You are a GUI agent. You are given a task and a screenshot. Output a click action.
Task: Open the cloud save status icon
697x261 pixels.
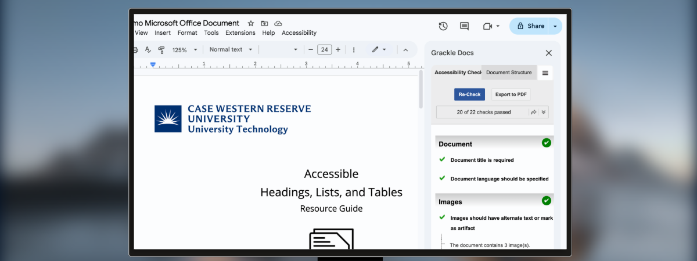tap(278, 23)
